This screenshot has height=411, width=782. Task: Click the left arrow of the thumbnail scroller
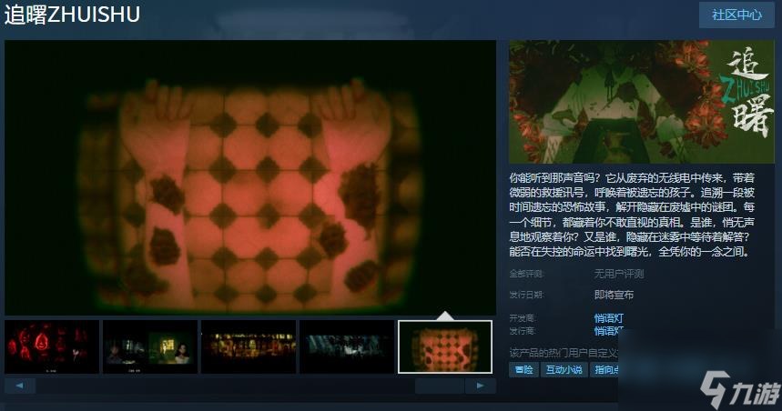(x=19, y=386)
